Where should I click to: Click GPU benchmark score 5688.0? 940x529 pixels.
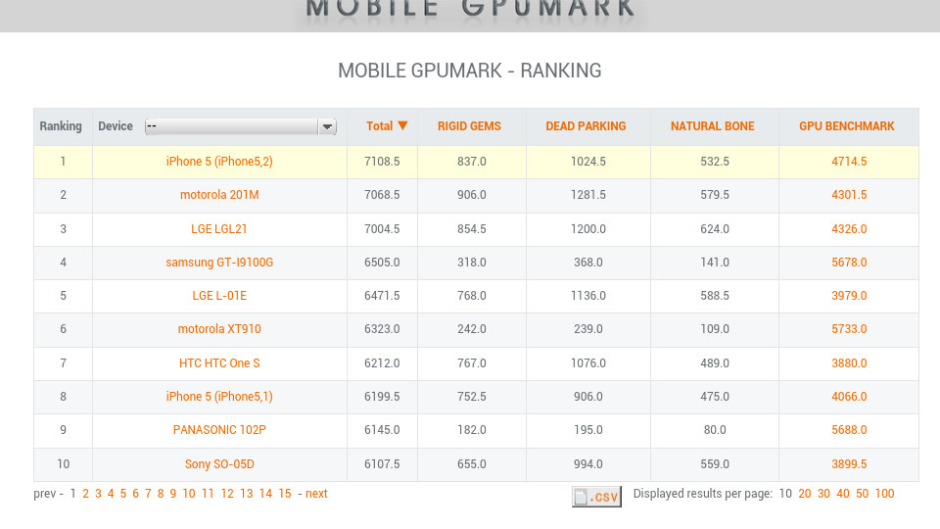[849, 430]
